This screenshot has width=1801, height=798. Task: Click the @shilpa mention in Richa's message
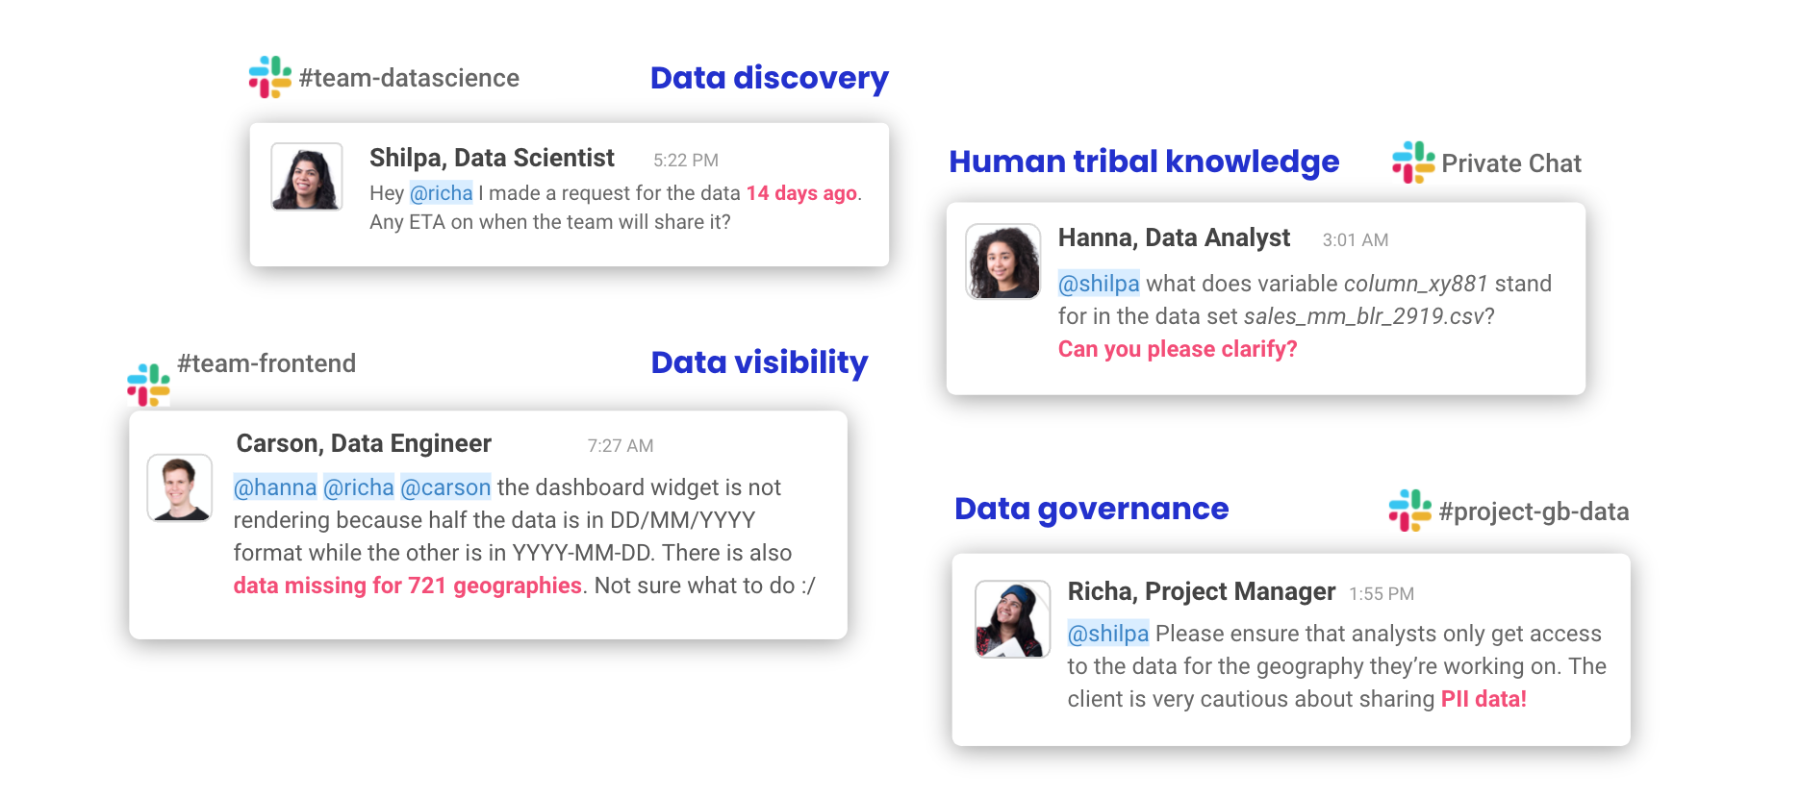click(x=1108, y=634)
